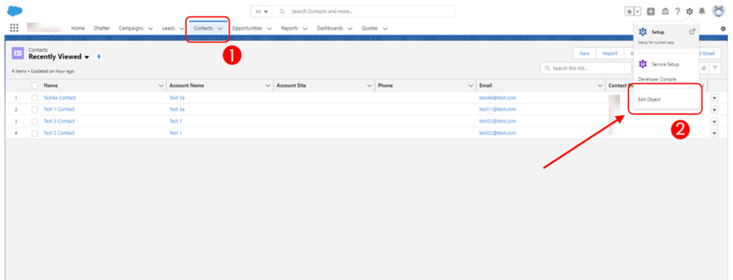Click the test22@test.com email link
The image size is (733, 280).
tap(497, 133)
